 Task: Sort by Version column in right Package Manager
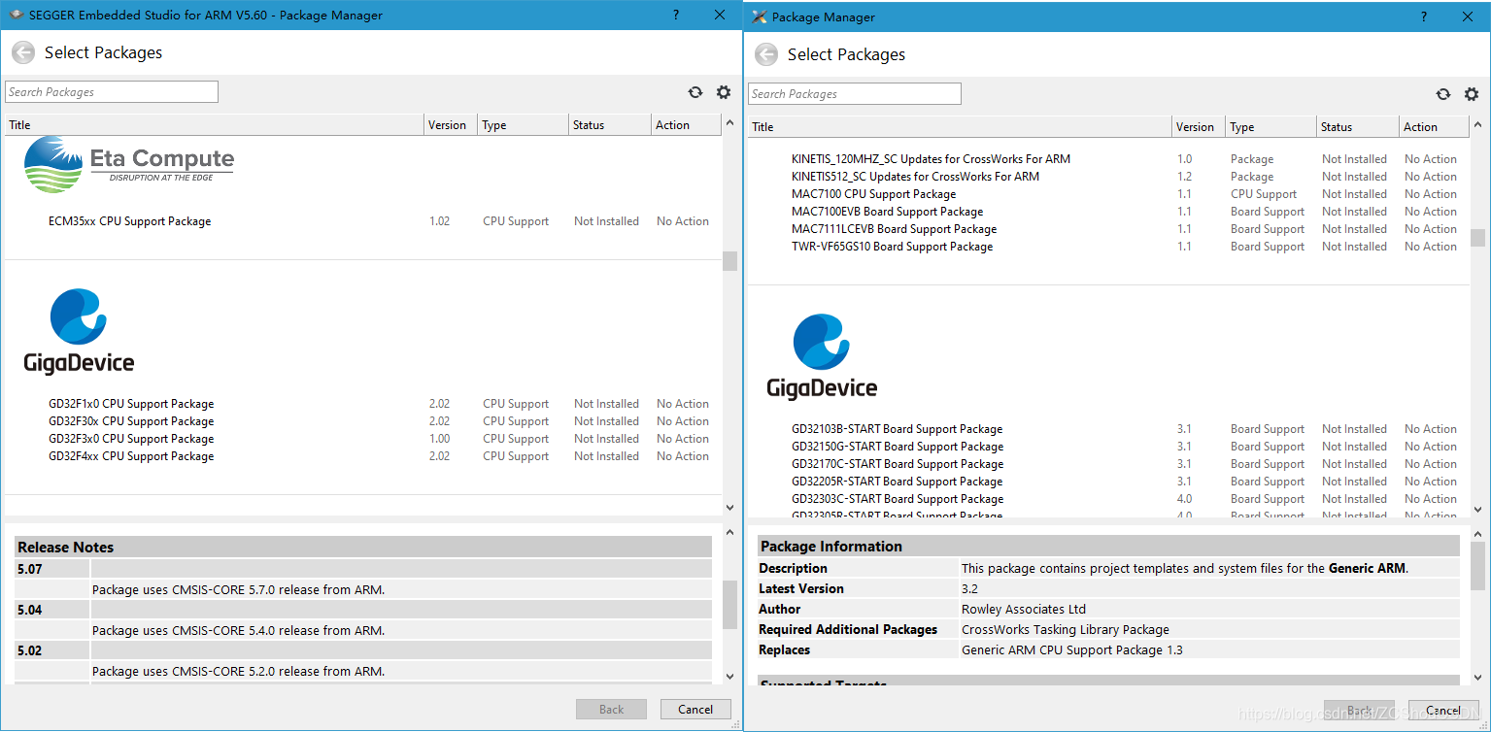1198,127
